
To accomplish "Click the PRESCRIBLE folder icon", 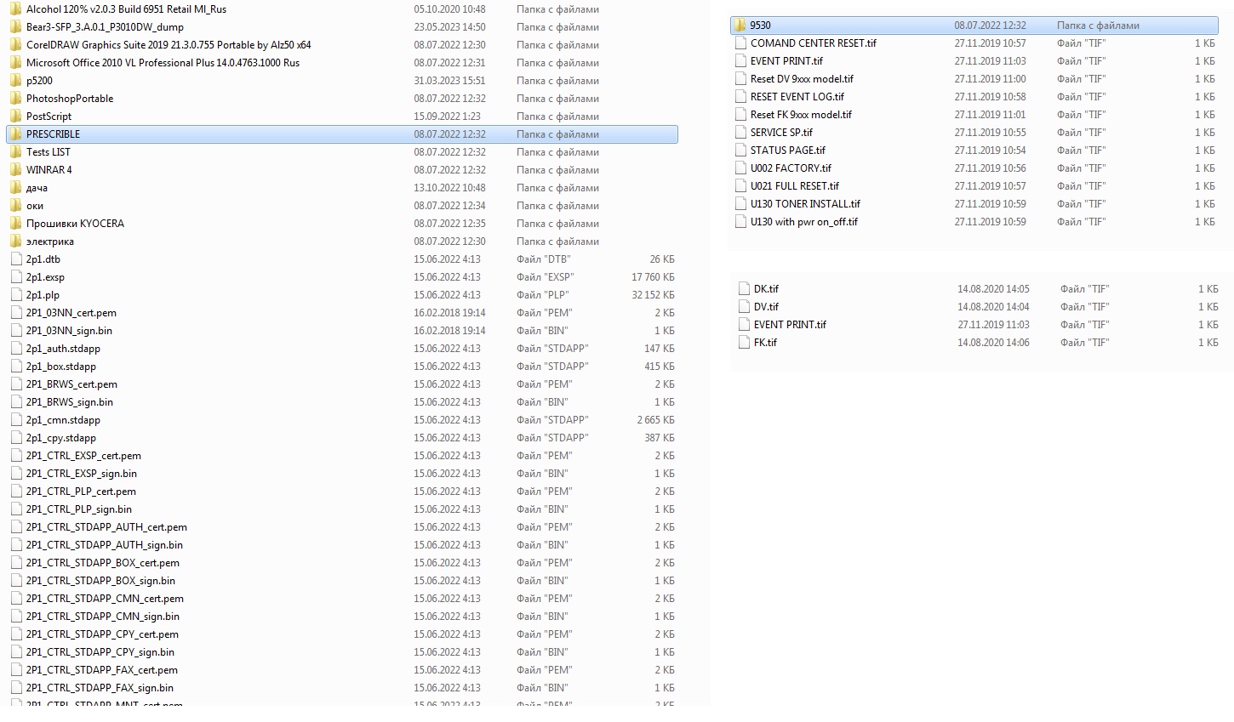I will (x=15, y=134).
